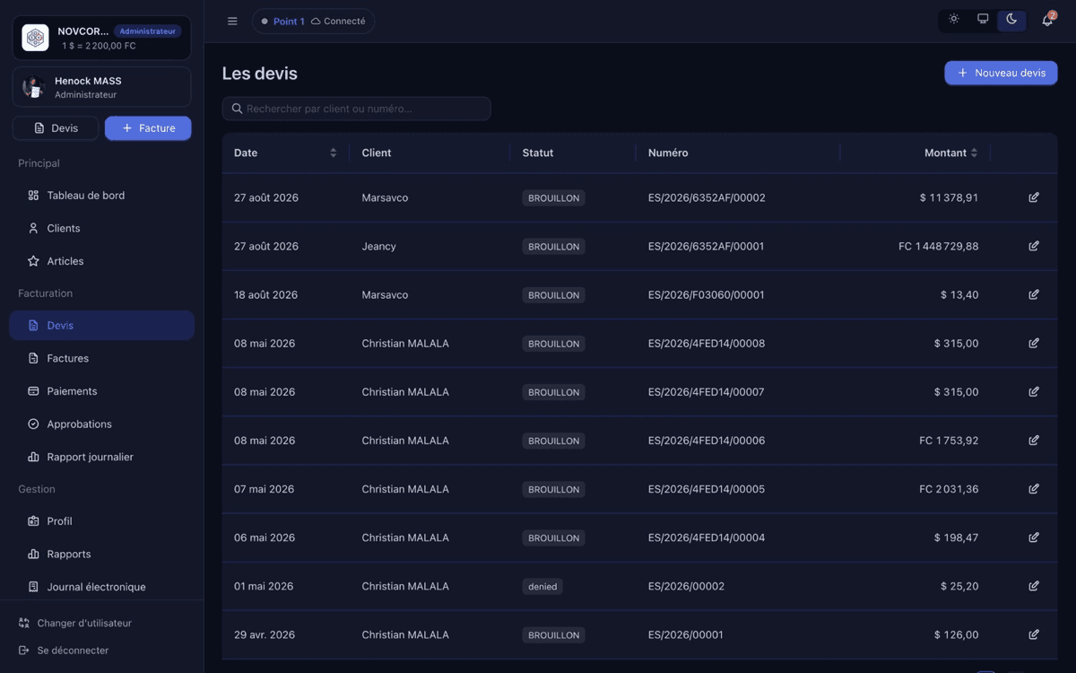Open Factures in the sidebar
The width and height of the screenshot is (1076, 673).
101,358
